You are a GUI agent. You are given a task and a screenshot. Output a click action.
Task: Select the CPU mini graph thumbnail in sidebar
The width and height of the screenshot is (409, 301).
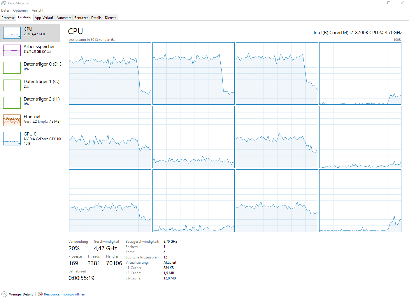pyautogui.click(x=12, y=33)
